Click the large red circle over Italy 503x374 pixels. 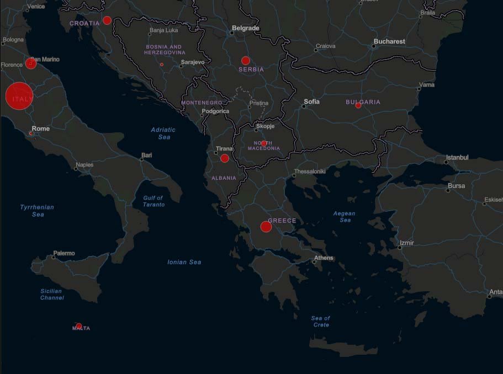tap(19, 96)
